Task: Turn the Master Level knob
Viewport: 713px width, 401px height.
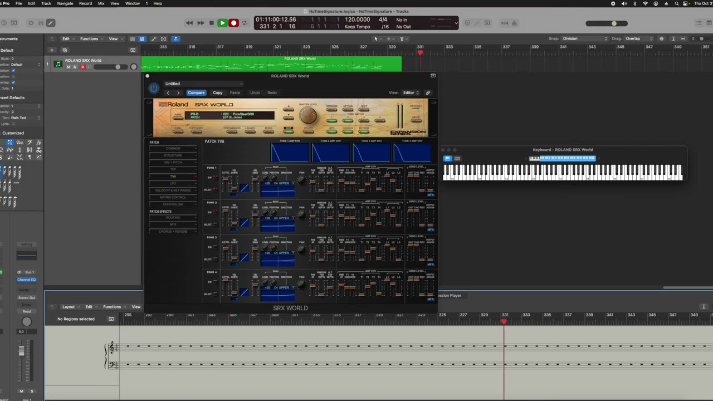Action: pos(308,115)
